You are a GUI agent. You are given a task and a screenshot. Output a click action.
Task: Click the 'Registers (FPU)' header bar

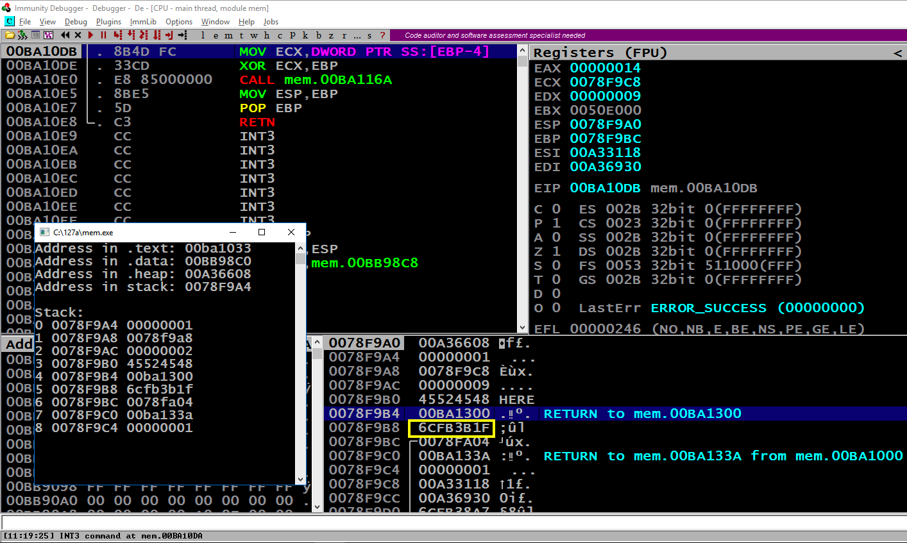coord(718,53)
